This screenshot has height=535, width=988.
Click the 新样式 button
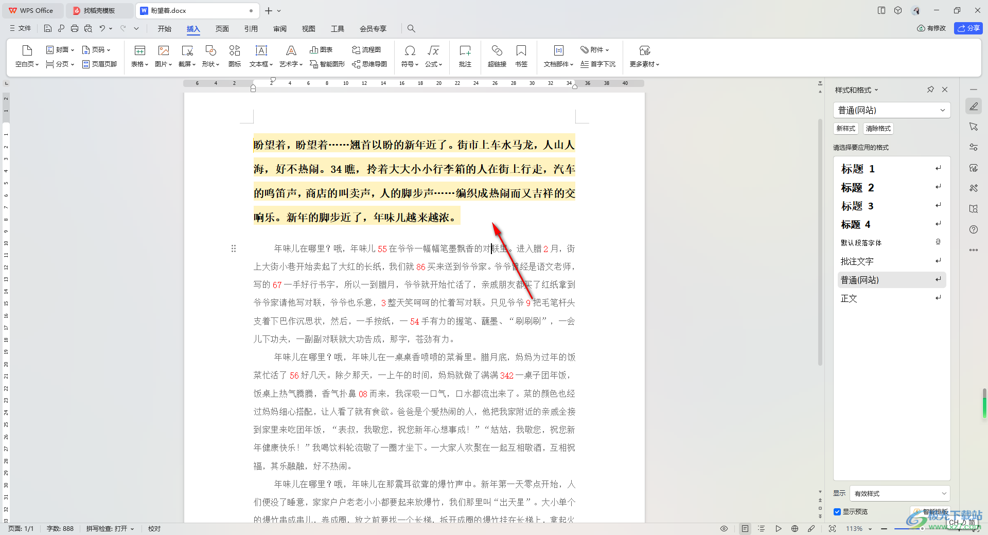[x=845, y=129]
